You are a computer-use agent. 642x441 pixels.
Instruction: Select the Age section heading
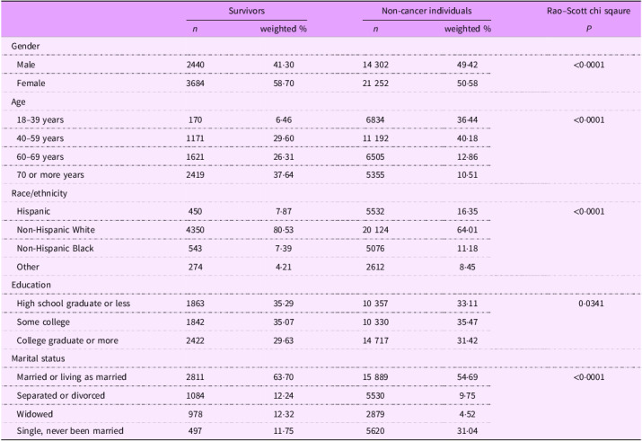20,102
